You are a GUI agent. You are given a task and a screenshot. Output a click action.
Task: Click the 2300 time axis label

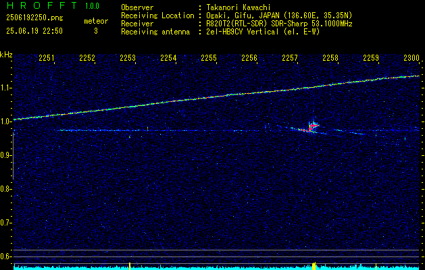click(411, 57)
